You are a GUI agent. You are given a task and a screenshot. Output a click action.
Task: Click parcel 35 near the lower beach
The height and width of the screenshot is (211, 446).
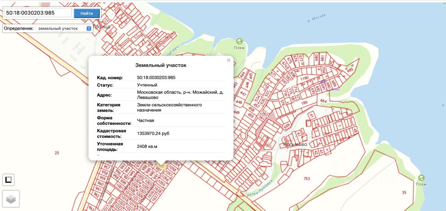pos(404,193)
